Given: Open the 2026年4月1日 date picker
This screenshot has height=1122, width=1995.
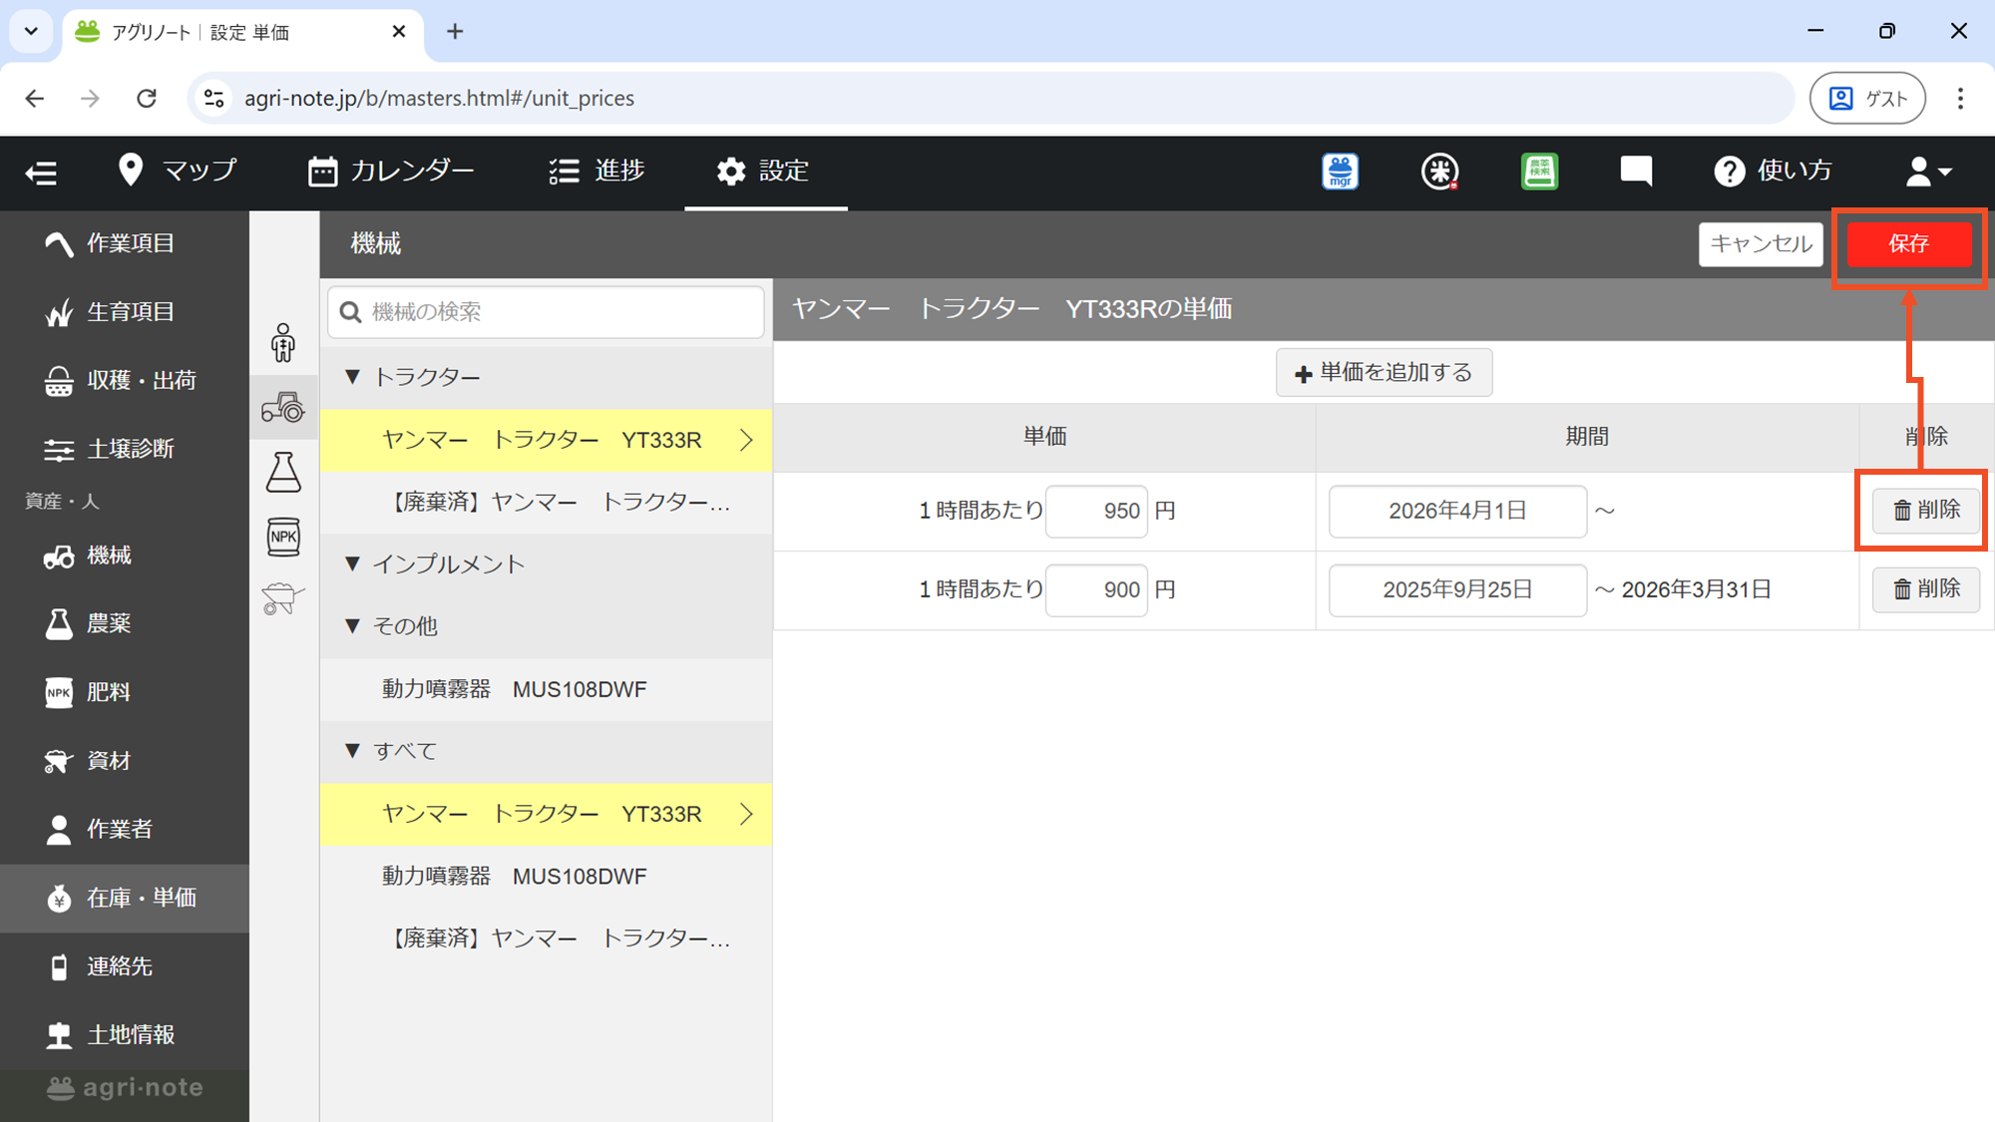Looking at the screenshot, I should coord(1457,512).
